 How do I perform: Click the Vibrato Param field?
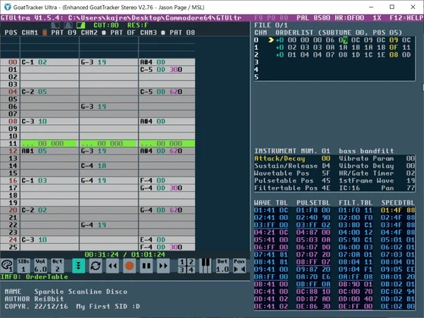pos(377,158)
